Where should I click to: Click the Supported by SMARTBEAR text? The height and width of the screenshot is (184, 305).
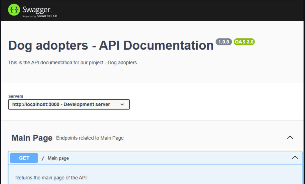click(x=40, y=16)
